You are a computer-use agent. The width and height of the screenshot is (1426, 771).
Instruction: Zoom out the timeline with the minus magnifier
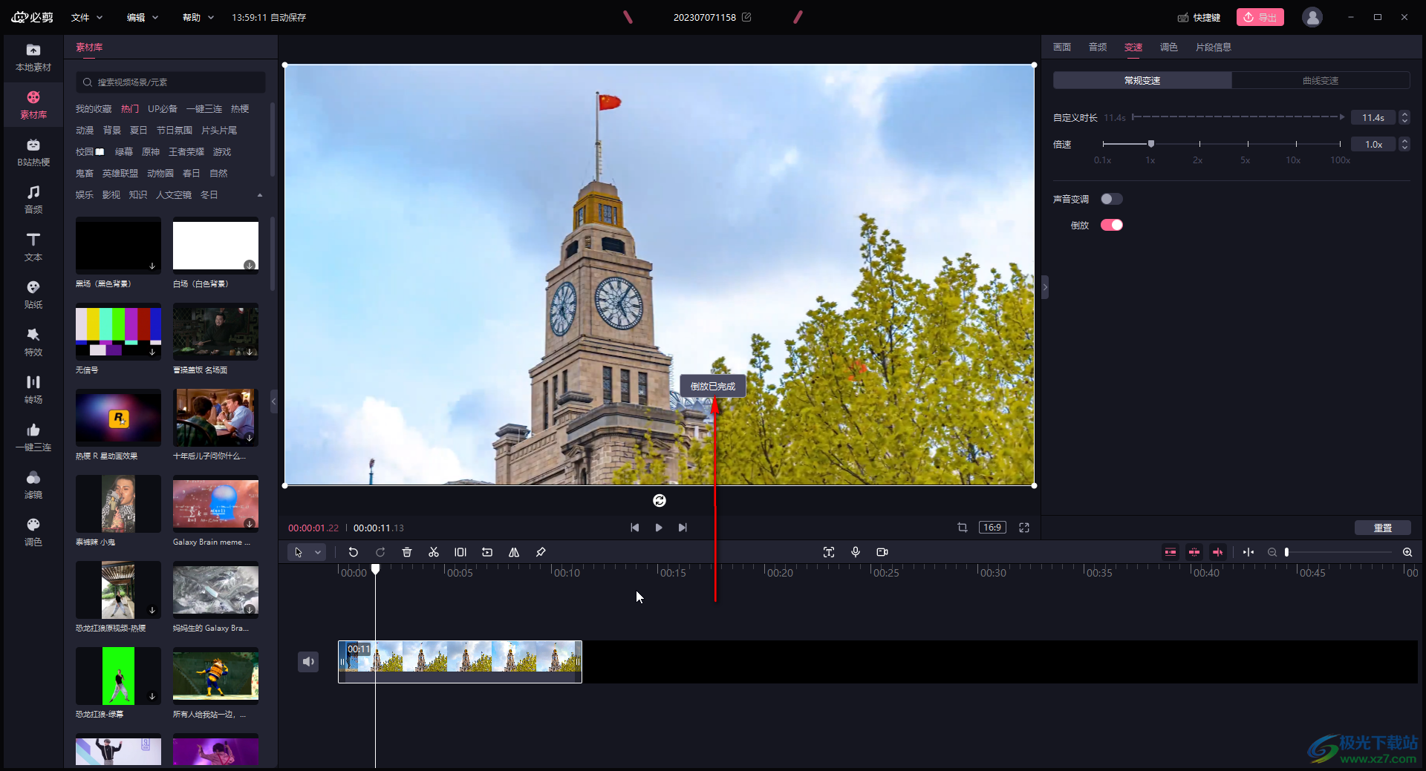point(1272,552)
